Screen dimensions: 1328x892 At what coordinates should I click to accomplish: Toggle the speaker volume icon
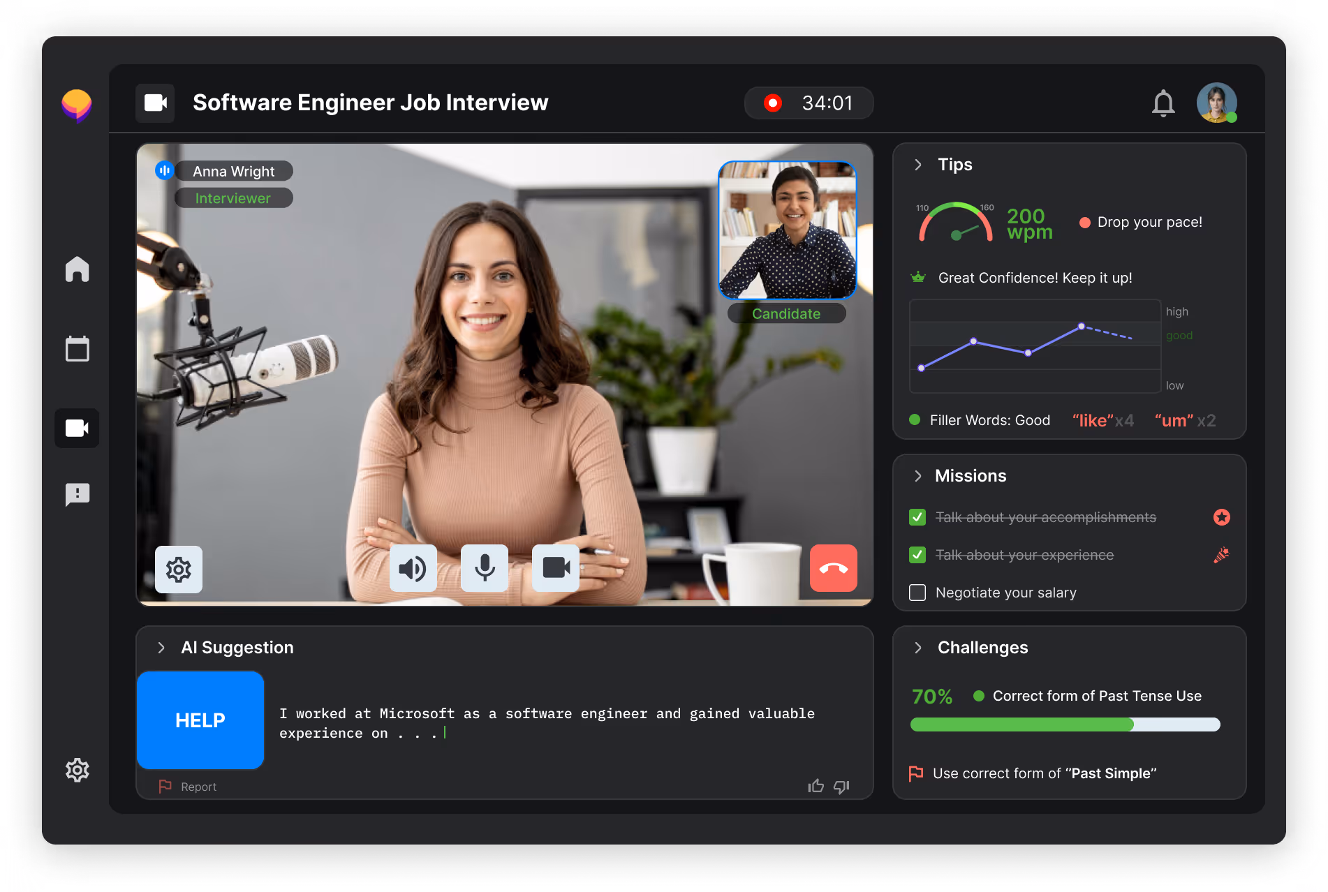413,568
